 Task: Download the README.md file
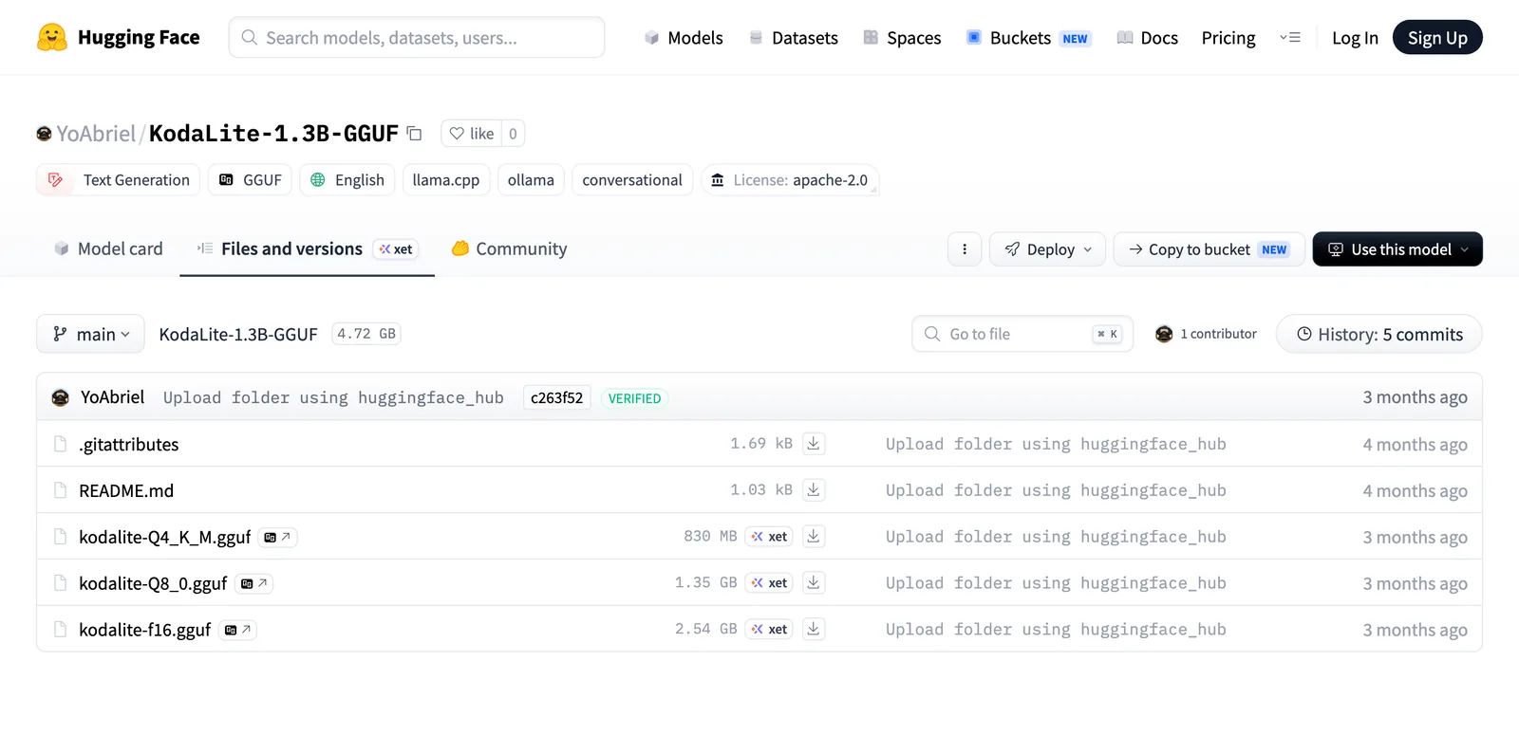[814, 490]
